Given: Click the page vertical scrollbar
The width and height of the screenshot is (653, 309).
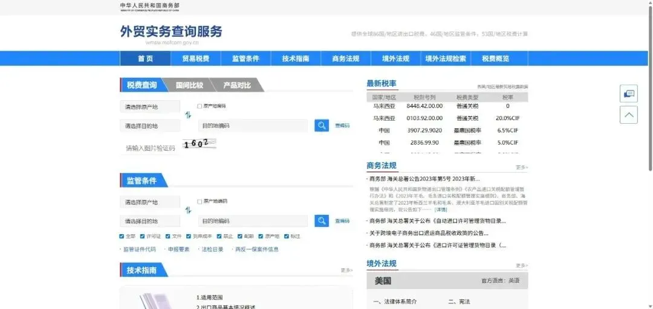Looking at the screenshot, I should tap(651, 88).
